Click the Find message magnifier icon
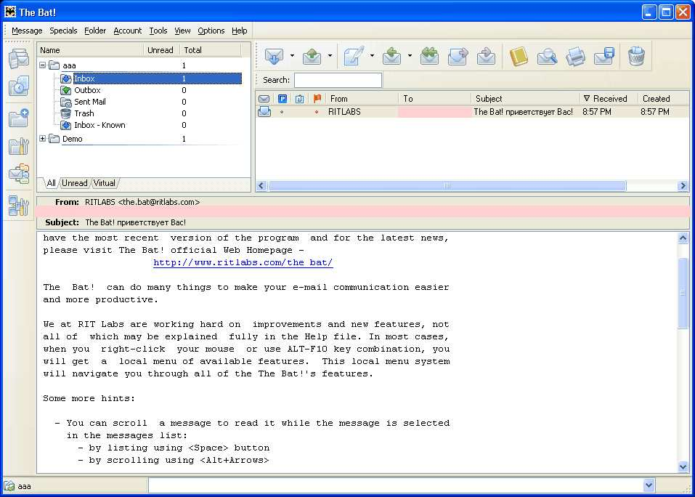 click(547, 57)
